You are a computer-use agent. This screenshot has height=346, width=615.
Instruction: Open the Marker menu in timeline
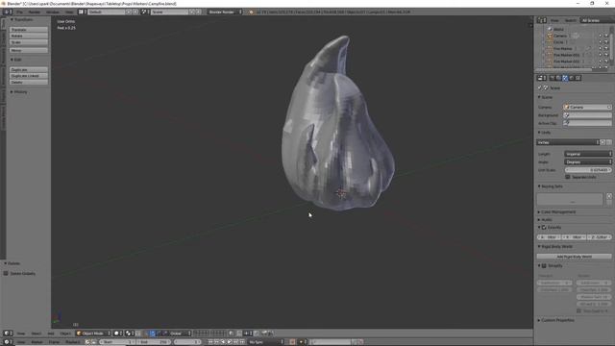[37, 342]
